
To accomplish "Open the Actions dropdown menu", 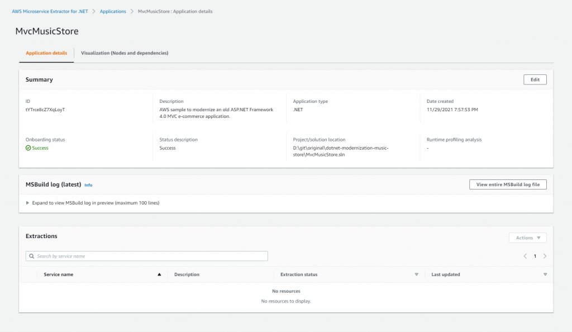I will (527, 237).
